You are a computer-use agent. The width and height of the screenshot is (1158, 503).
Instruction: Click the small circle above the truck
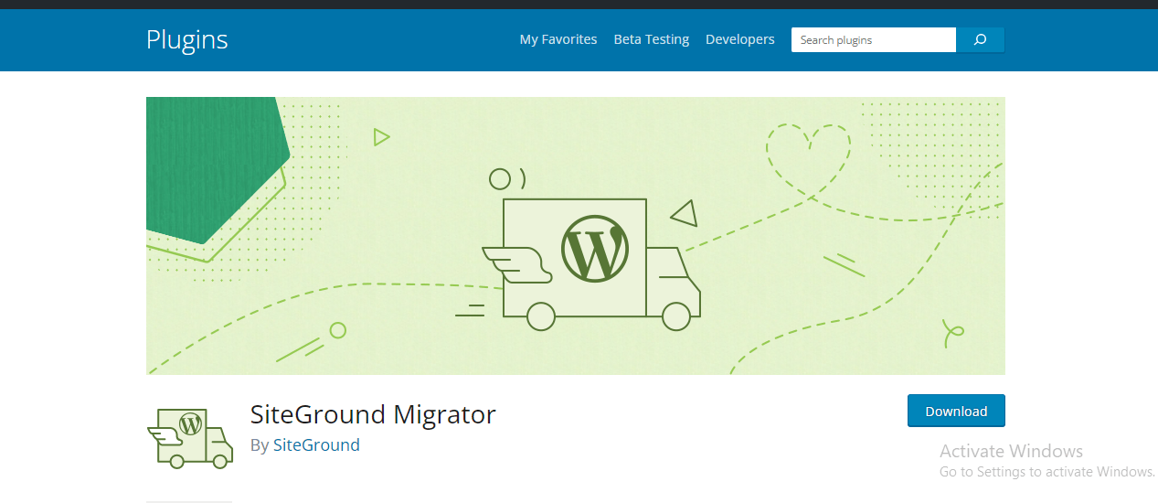[499, 178]
